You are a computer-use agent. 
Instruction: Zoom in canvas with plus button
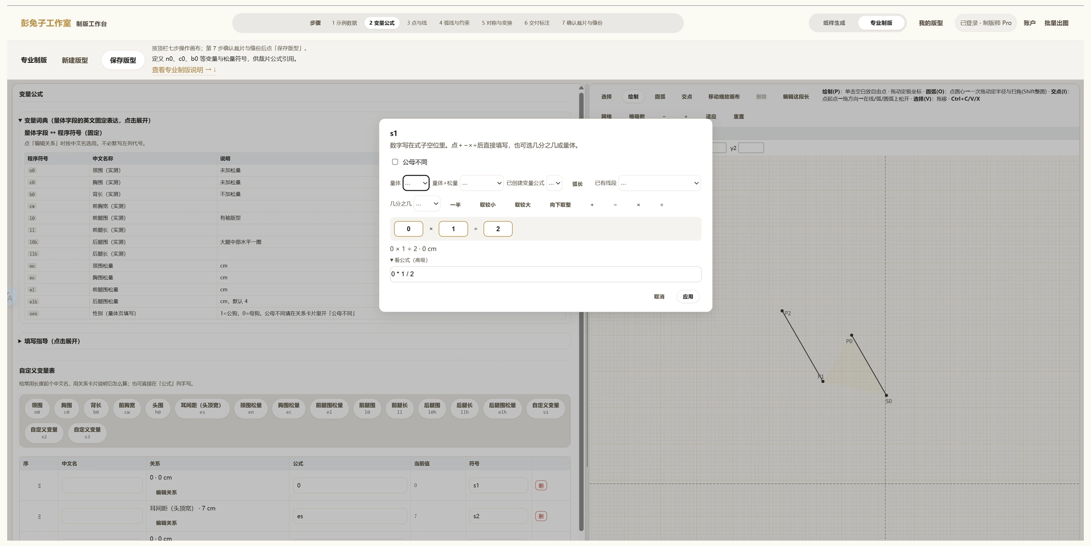click(686, 117)
